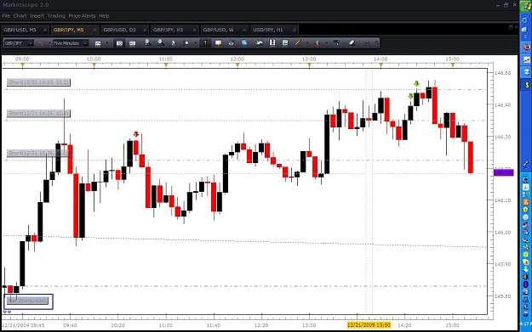This screenshot has height=332, width=532.
Task: Click the pointer cursor toolbar icon
Action: [174, 43]
